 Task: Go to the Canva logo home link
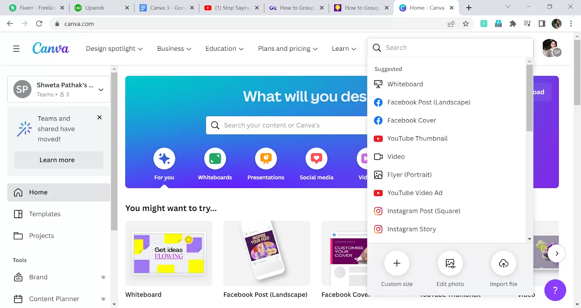[50, 48]
